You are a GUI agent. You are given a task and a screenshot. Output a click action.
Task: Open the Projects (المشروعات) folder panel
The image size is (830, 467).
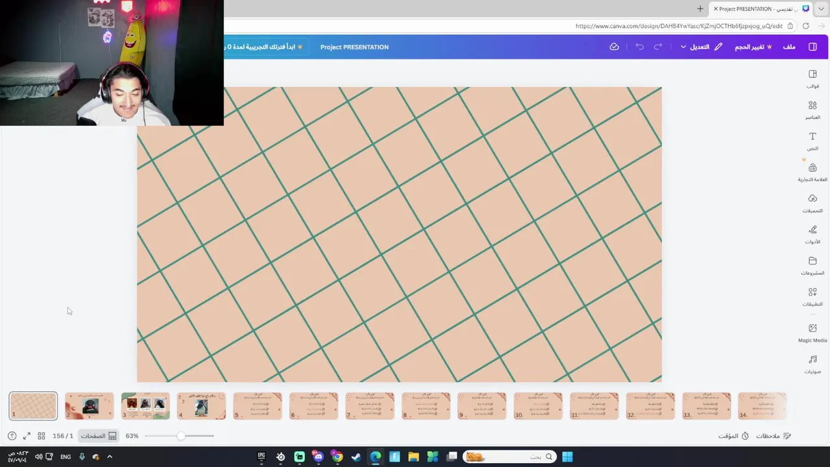812,266
